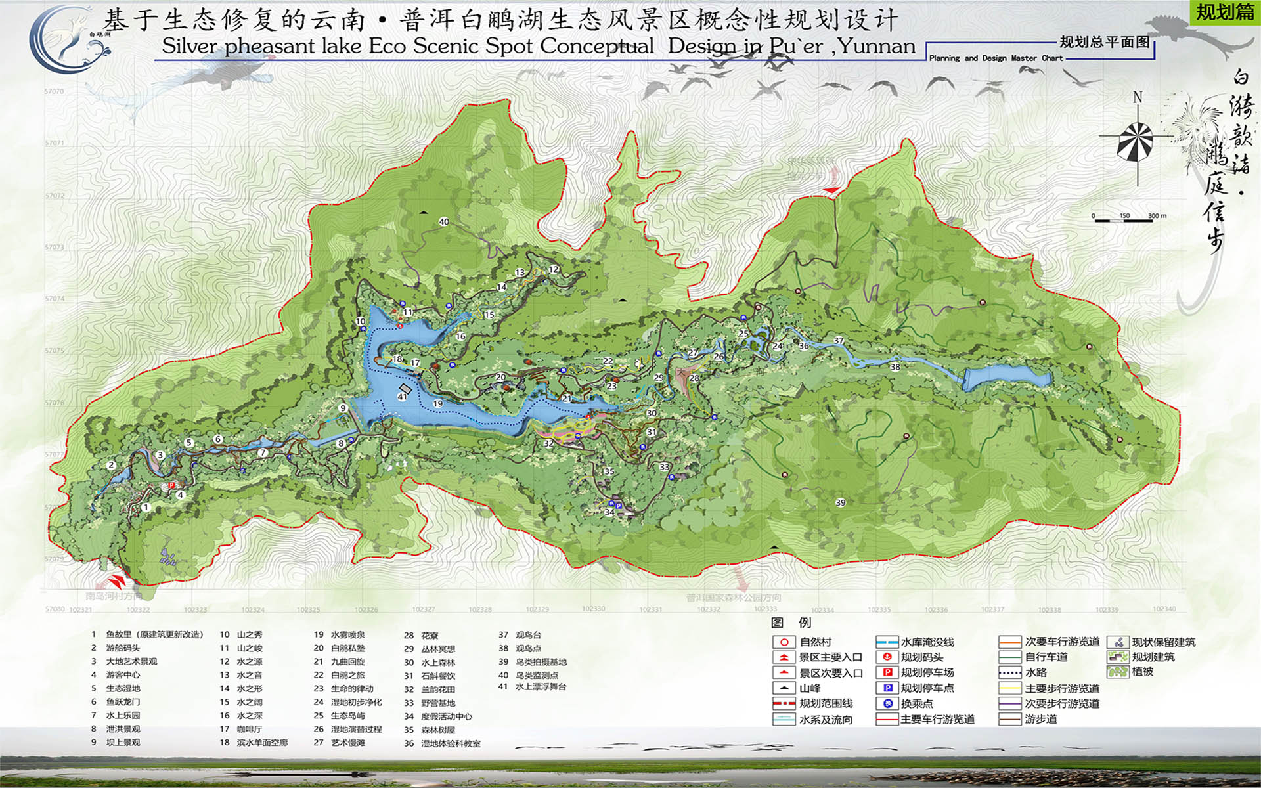
Task: Click the 景区主要入口 legend icon
Action: tap(784, 657)
